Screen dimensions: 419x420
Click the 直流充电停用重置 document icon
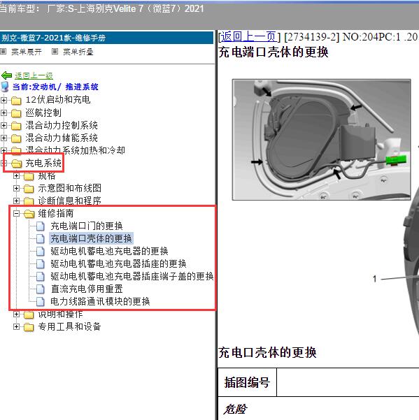tap(40, 289)
